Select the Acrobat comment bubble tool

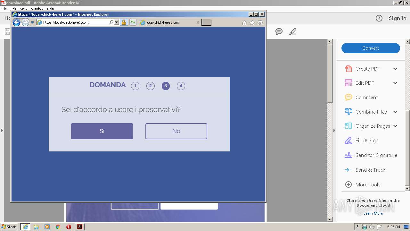pos(279,31)
